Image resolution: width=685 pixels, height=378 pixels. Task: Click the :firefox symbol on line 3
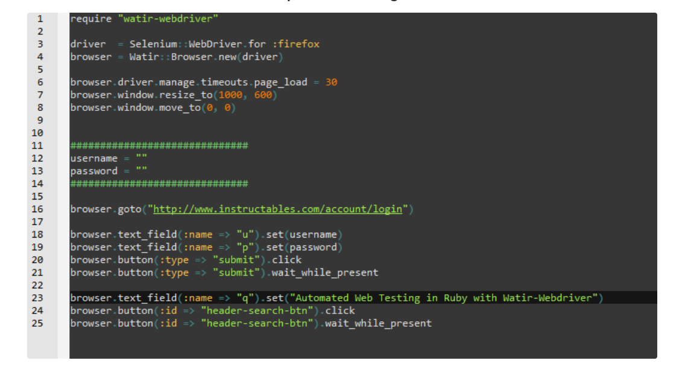tap(295, 44)
